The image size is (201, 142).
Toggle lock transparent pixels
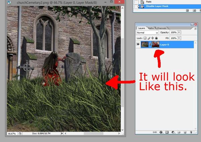coord(145,38)
